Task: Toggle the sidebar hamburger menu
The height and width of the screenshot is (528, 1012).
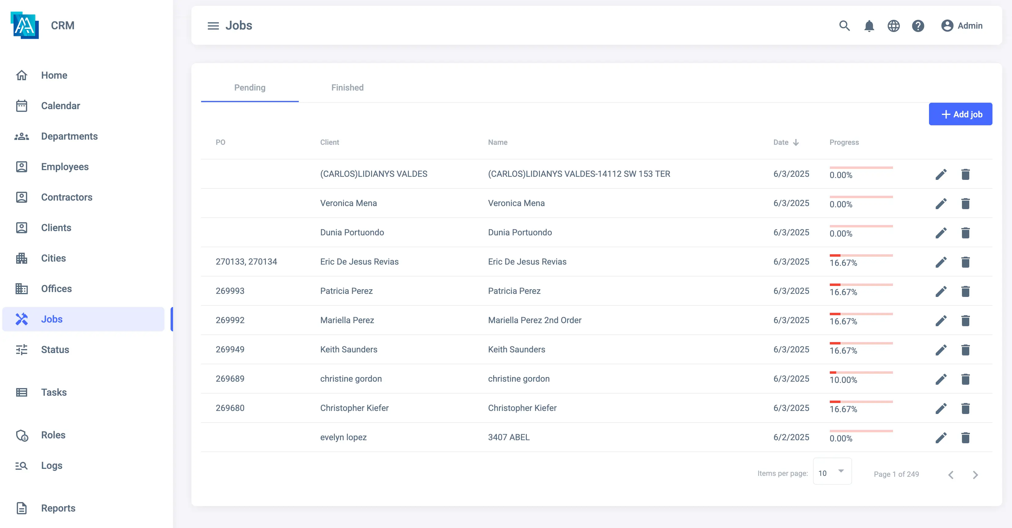Action: 213,26
